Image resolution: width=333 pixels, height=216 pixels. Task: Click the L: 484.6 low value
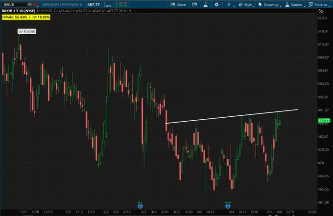95,11
